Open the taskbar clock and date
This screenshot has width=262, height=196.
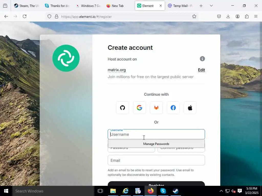point(252,191)
